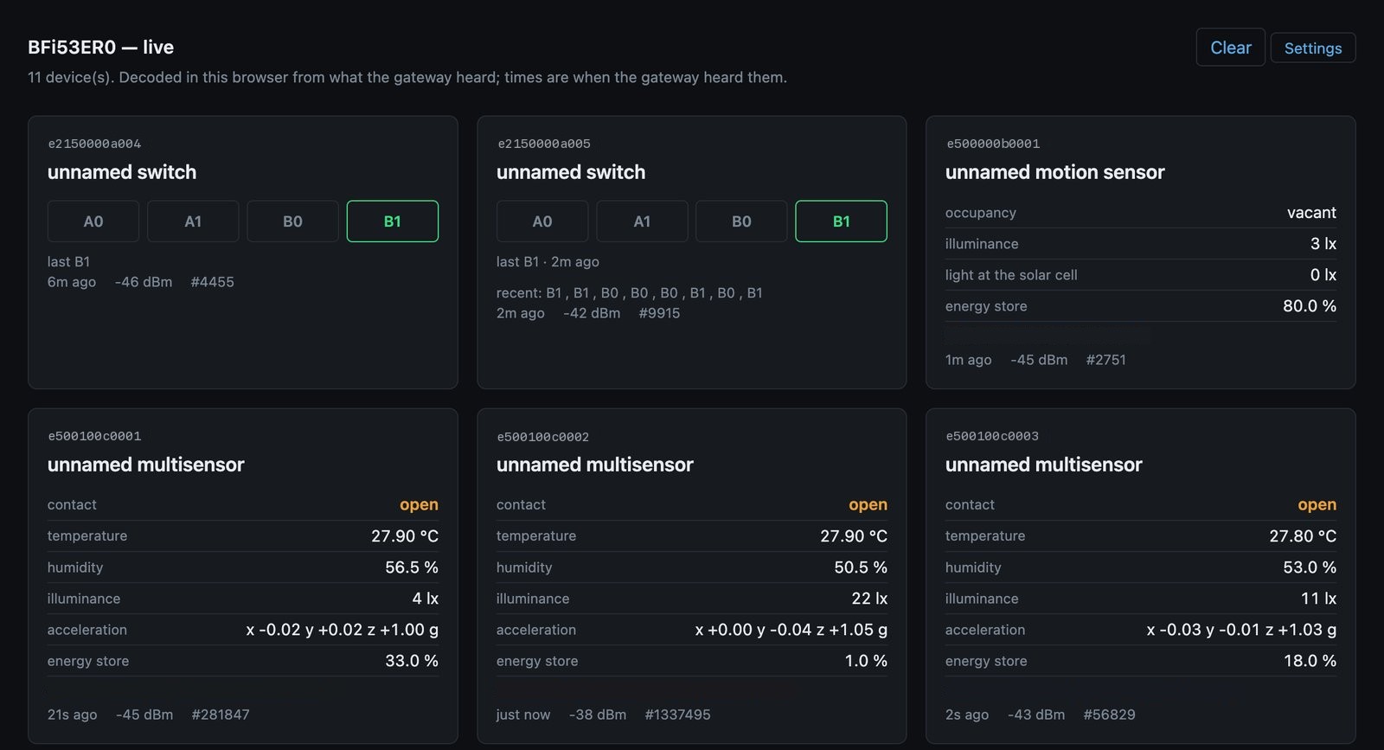
Task: Click the recent button history line
Action: [630, 293]
